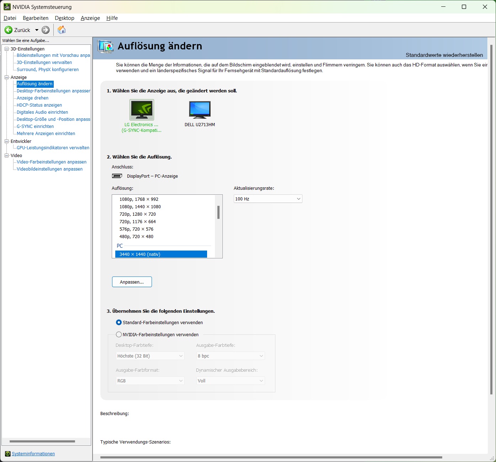The width and height of the screenshot is (496, 462).
Task: Open HDCP-Status anzeigen
Action: [39, 105]
